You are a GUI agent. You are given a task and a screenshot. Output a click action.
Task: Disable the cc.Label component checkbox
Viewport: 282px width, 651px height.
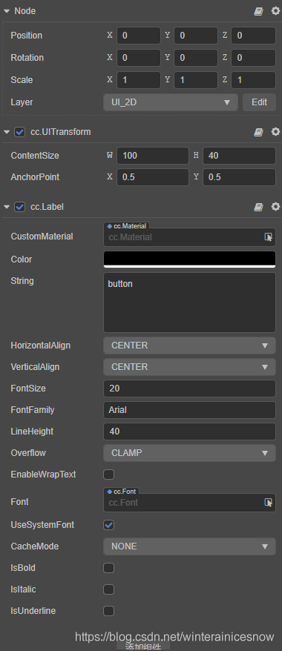click(19, 206)
